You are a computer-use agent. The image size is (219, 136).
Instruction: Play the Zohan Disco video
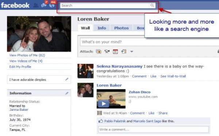[104, 104]
